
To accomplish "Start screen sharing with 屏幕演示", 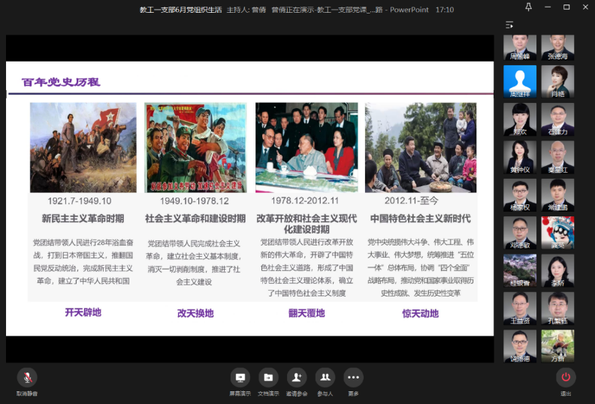I will 240,377.
